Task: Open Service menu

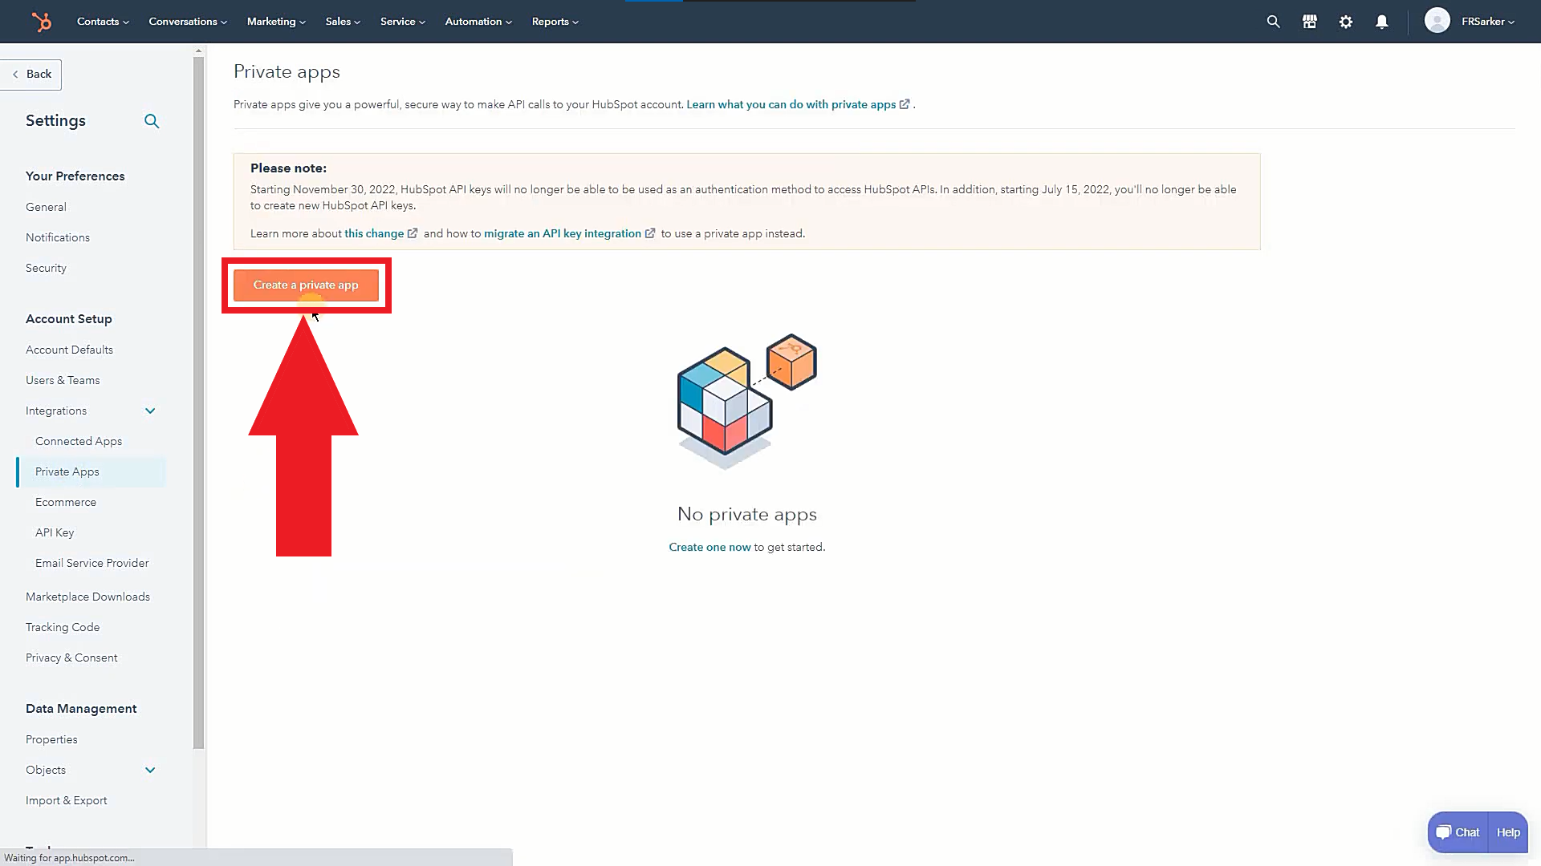Action: pos(403,22)
